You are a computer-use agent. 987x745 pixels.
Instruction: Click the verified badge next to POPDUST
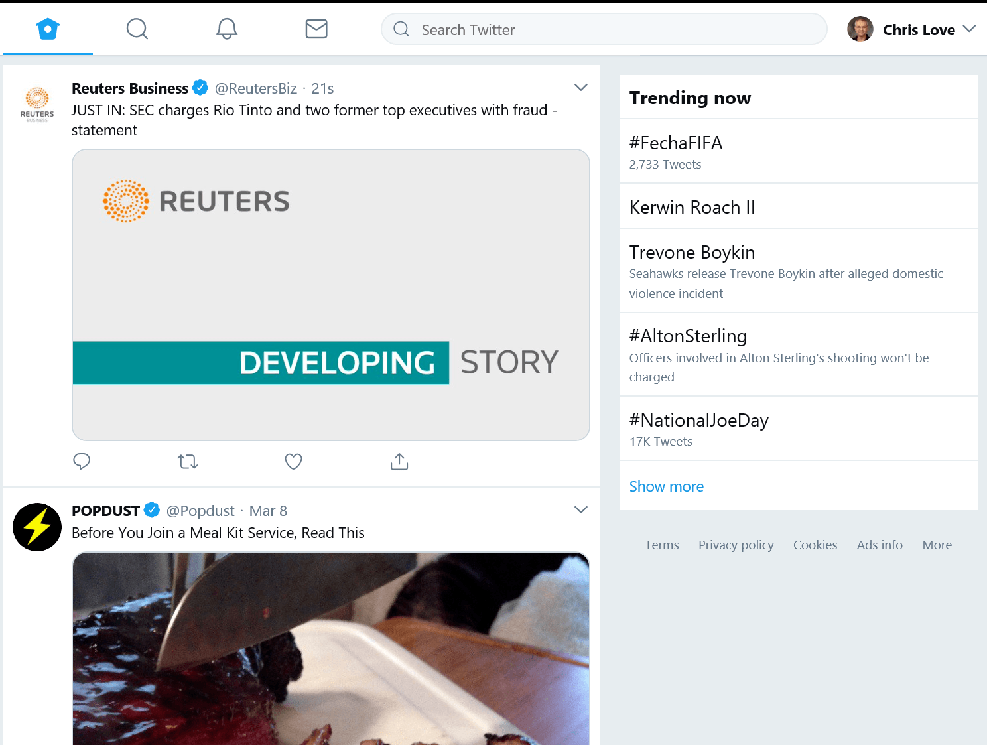[152, 510]
